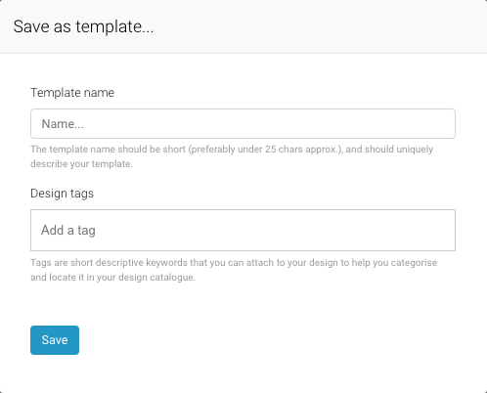Click the blank space below the tags description

click(243, 304)
